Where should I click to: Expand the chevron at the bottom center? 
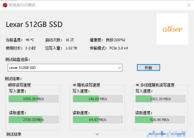pyautogui.click(x=97, y=134)
